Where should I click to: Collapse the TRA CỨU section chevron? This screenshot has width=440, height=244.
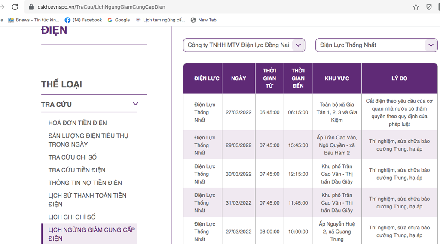tap(135, 104)
